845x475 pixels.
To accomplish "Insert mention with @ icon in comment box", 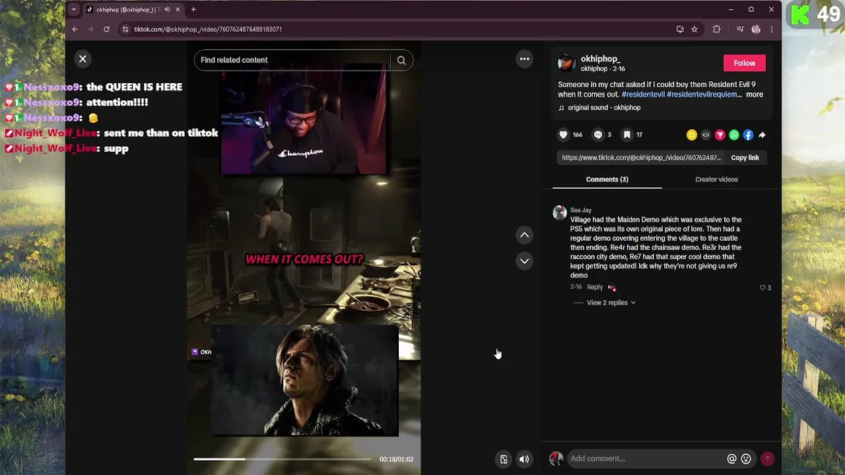I will 731,459.
